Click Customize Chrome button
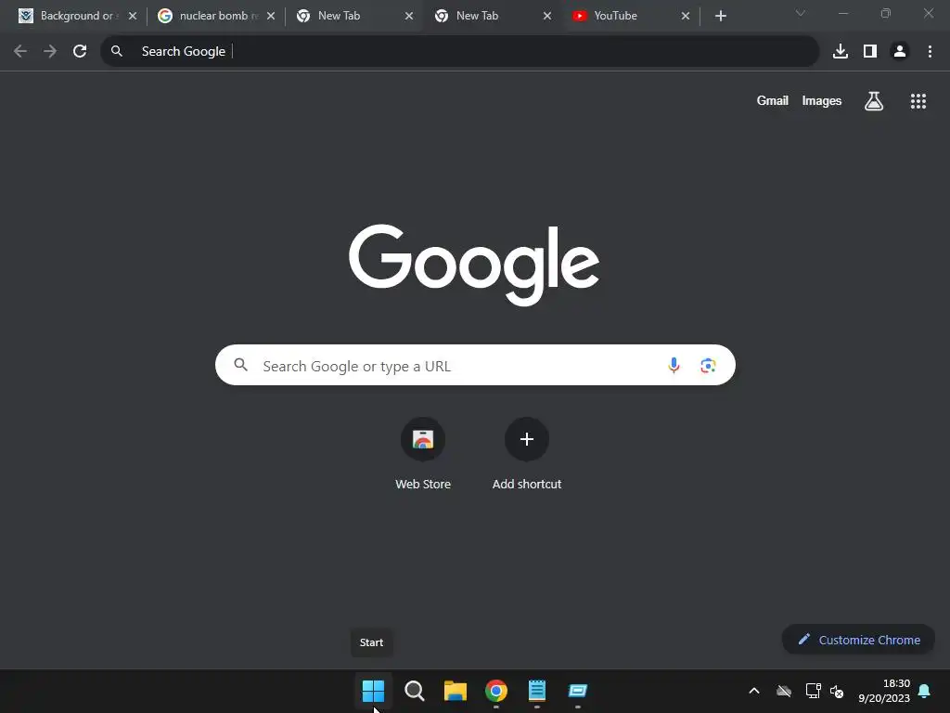The image size is (950, 713). tap(858, 640)
